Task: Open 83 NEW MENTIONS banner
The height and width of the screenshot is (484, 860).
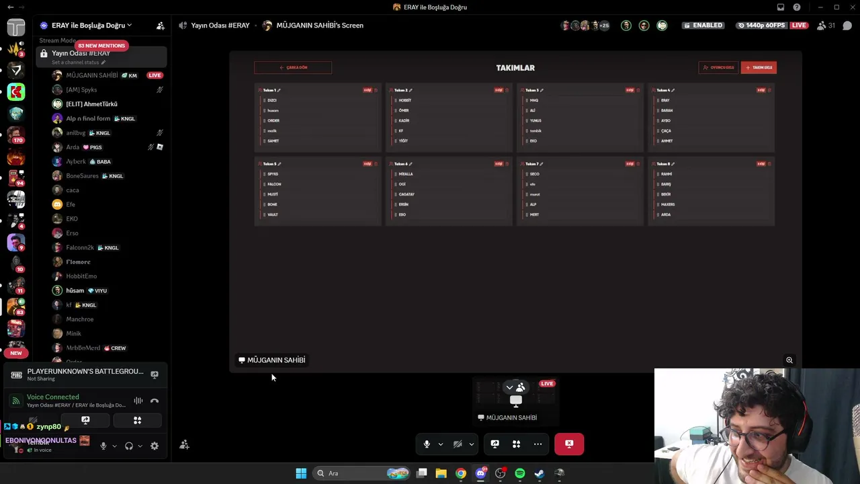Action: (x=101, y=46)
